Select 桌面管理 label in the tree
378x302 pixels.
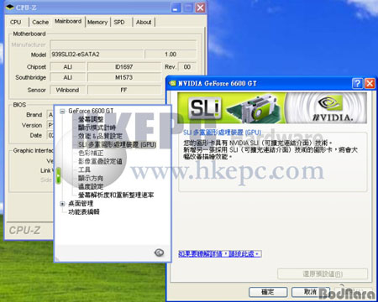click(x=81, y=204)
